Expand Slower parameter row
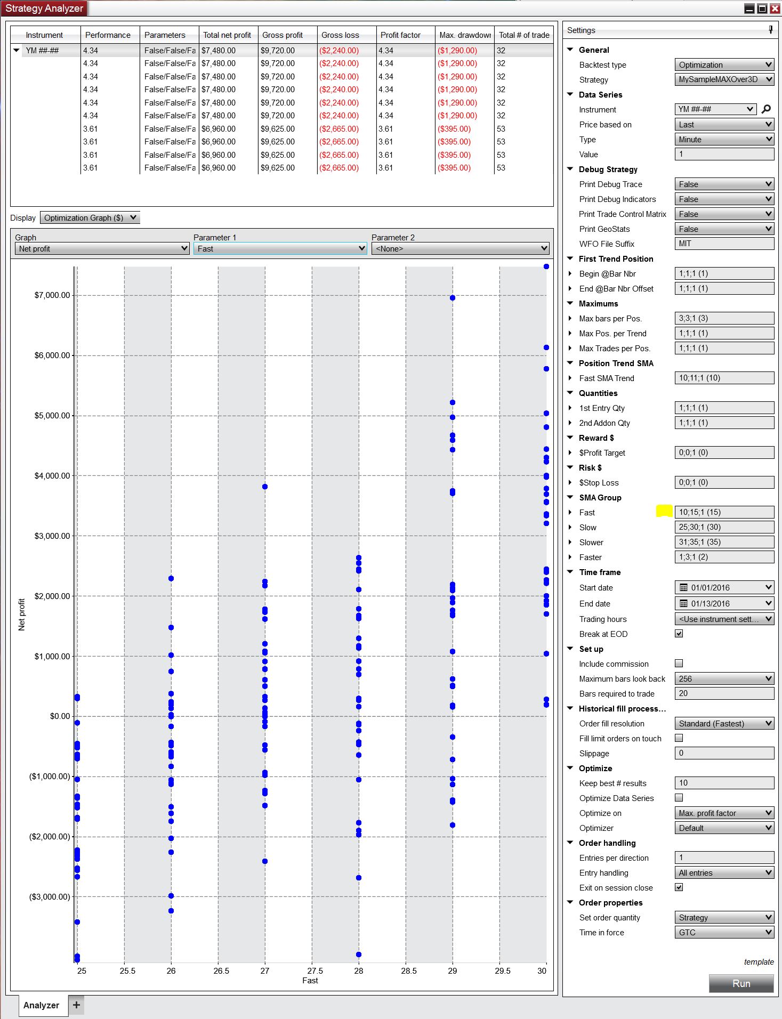Viewport: 782px width, 1019px height. [x=570, y=542]
